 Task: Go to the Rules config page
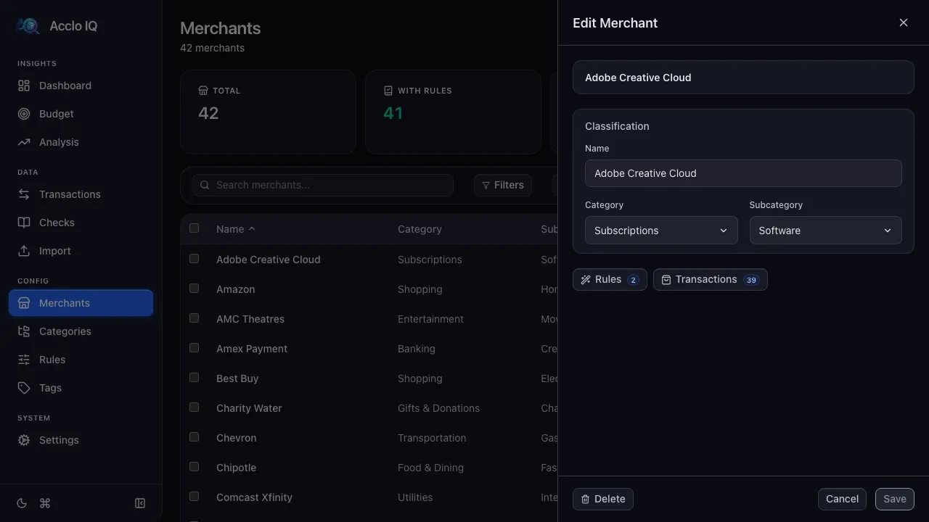(x=81, y=360)
